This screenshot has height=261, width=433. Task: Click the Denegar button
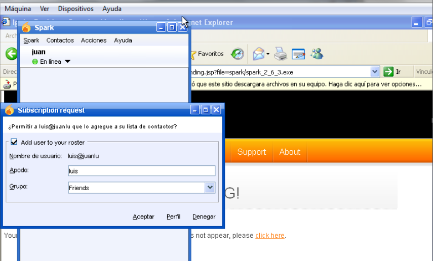204,217
